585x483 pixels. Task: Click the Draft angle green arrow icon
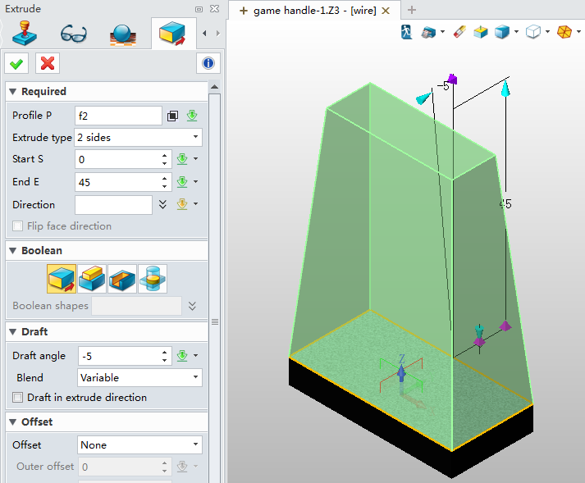(182, 355)
